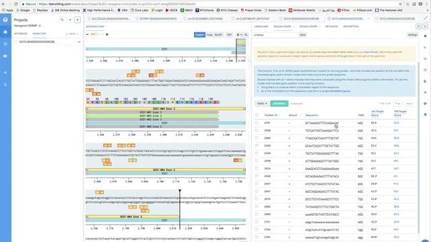Open the Create dropdown in sequence map
Screen dimensions: 431x242
(x=199, y=35)
